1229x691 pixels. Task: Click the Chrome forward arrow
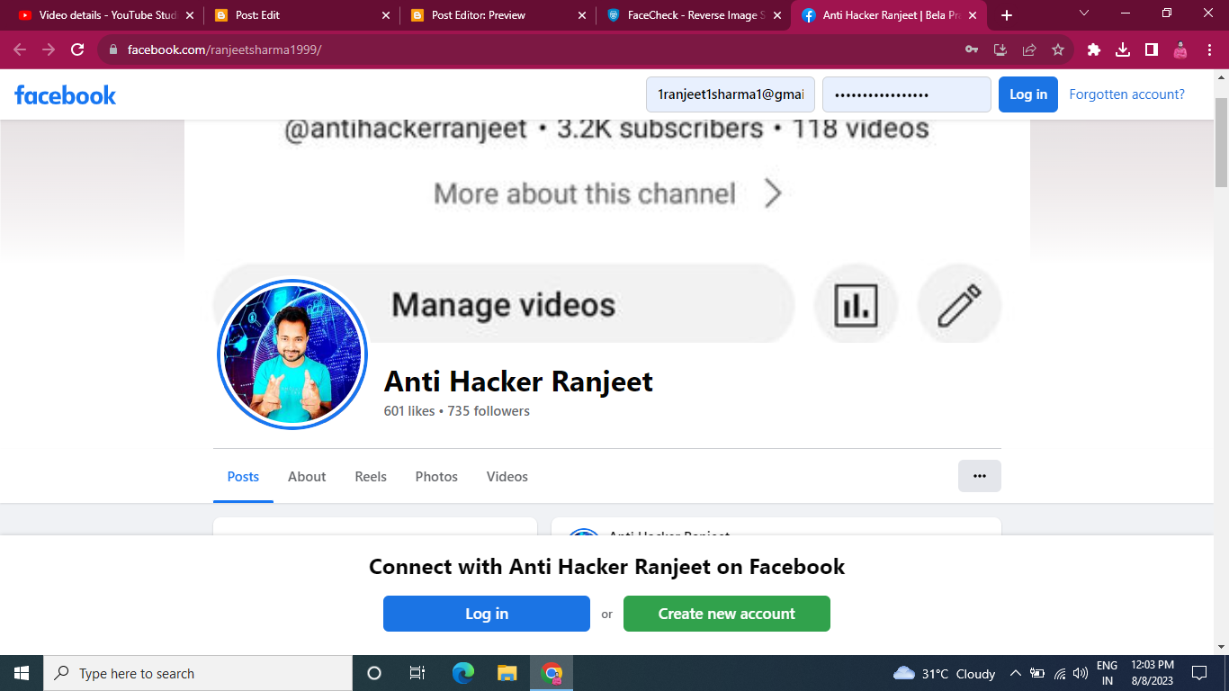[49, 49]
